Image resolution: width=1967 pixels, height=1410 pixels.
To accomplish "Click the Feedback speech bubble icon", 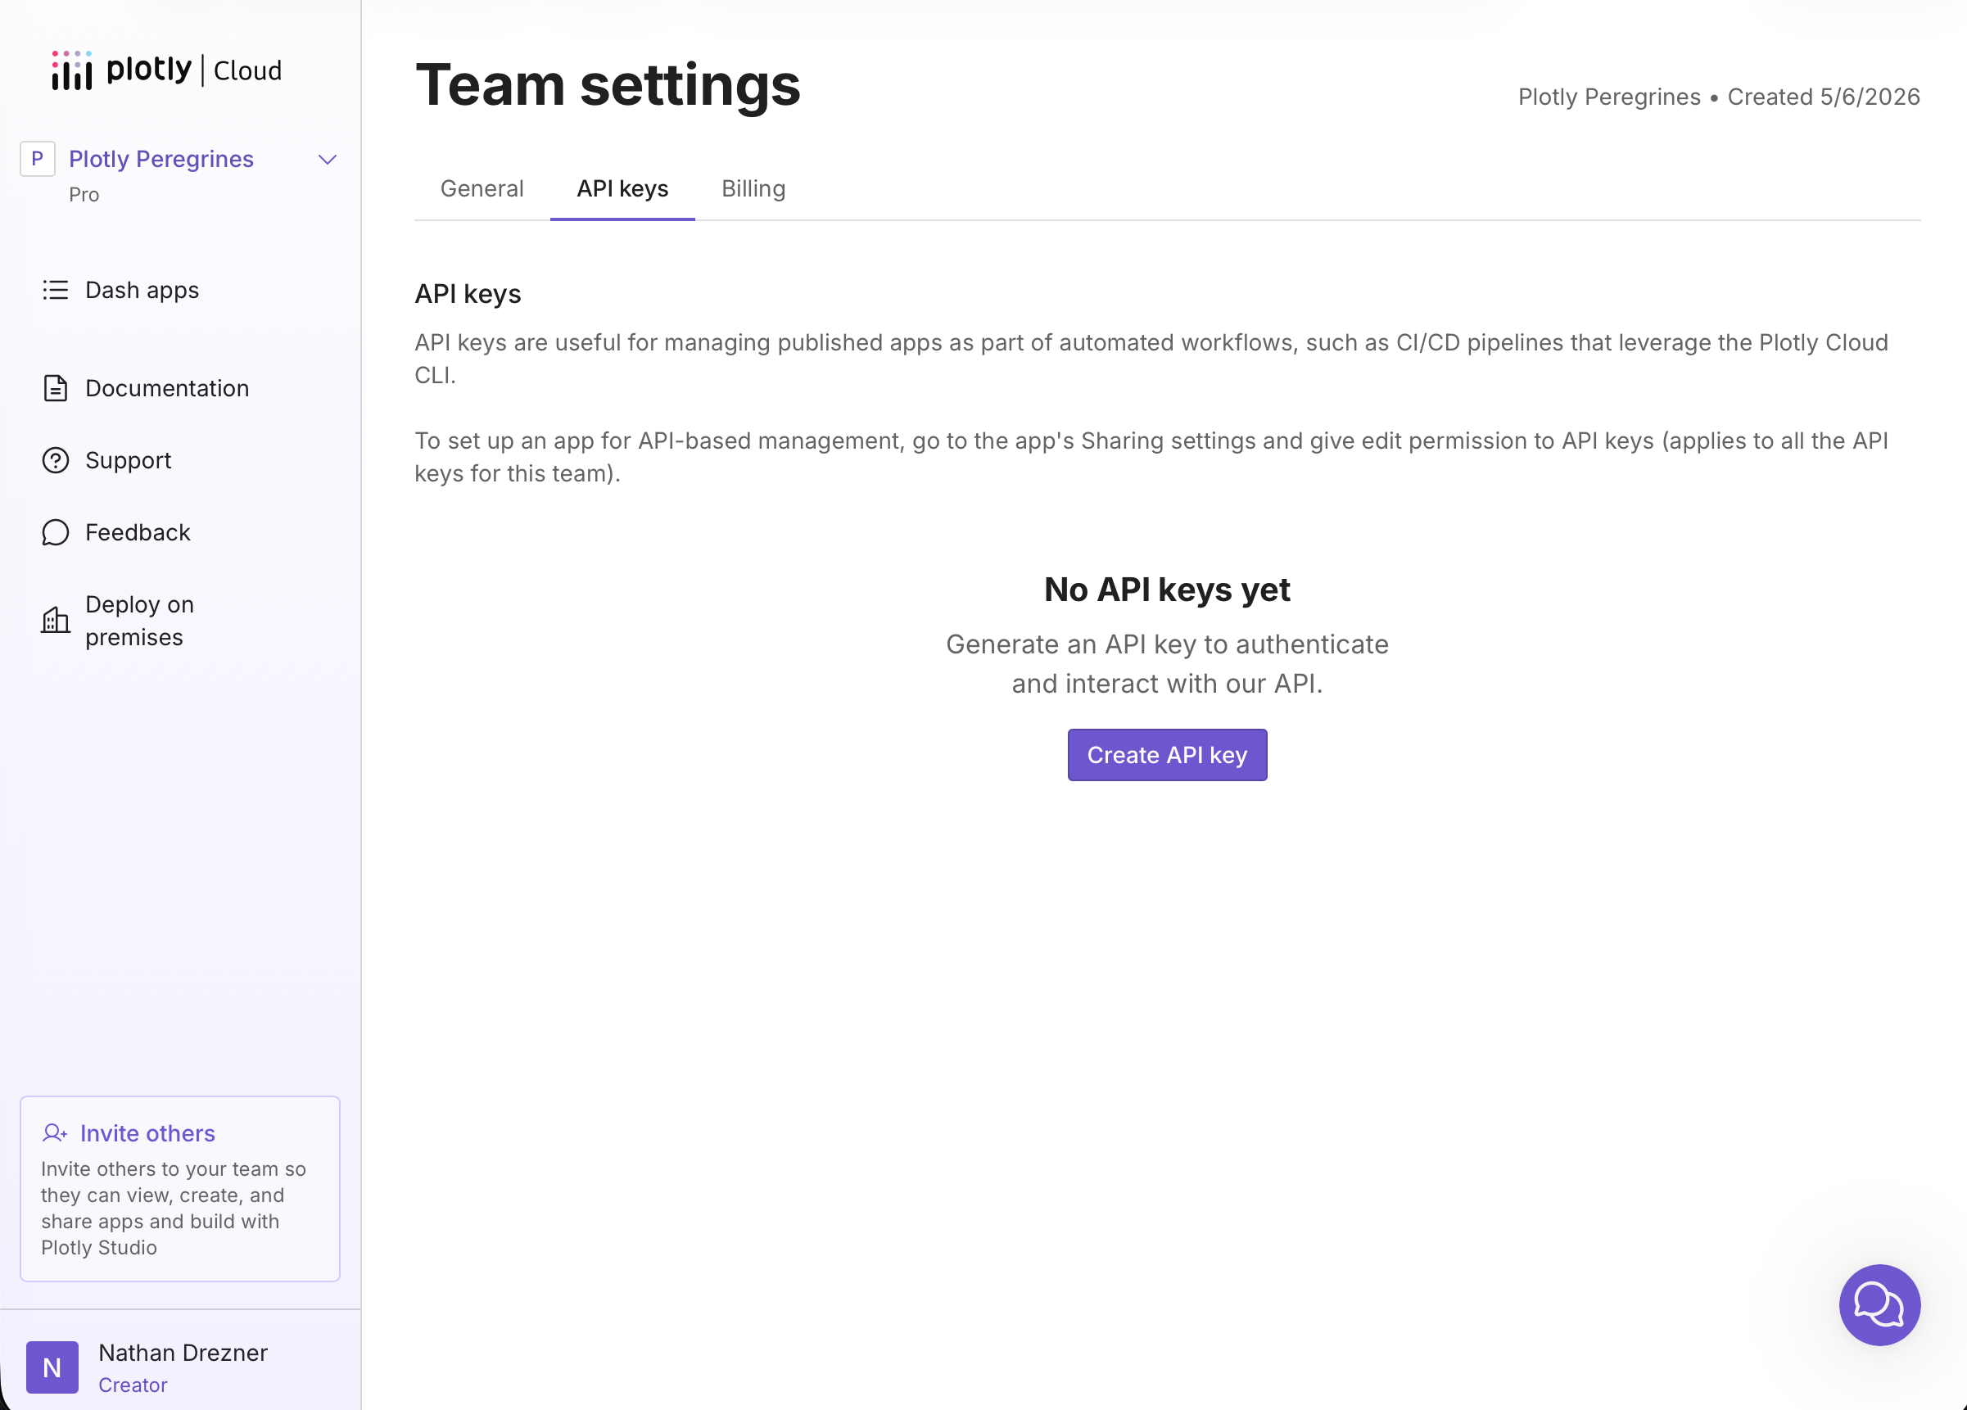I will pos(56,531).
